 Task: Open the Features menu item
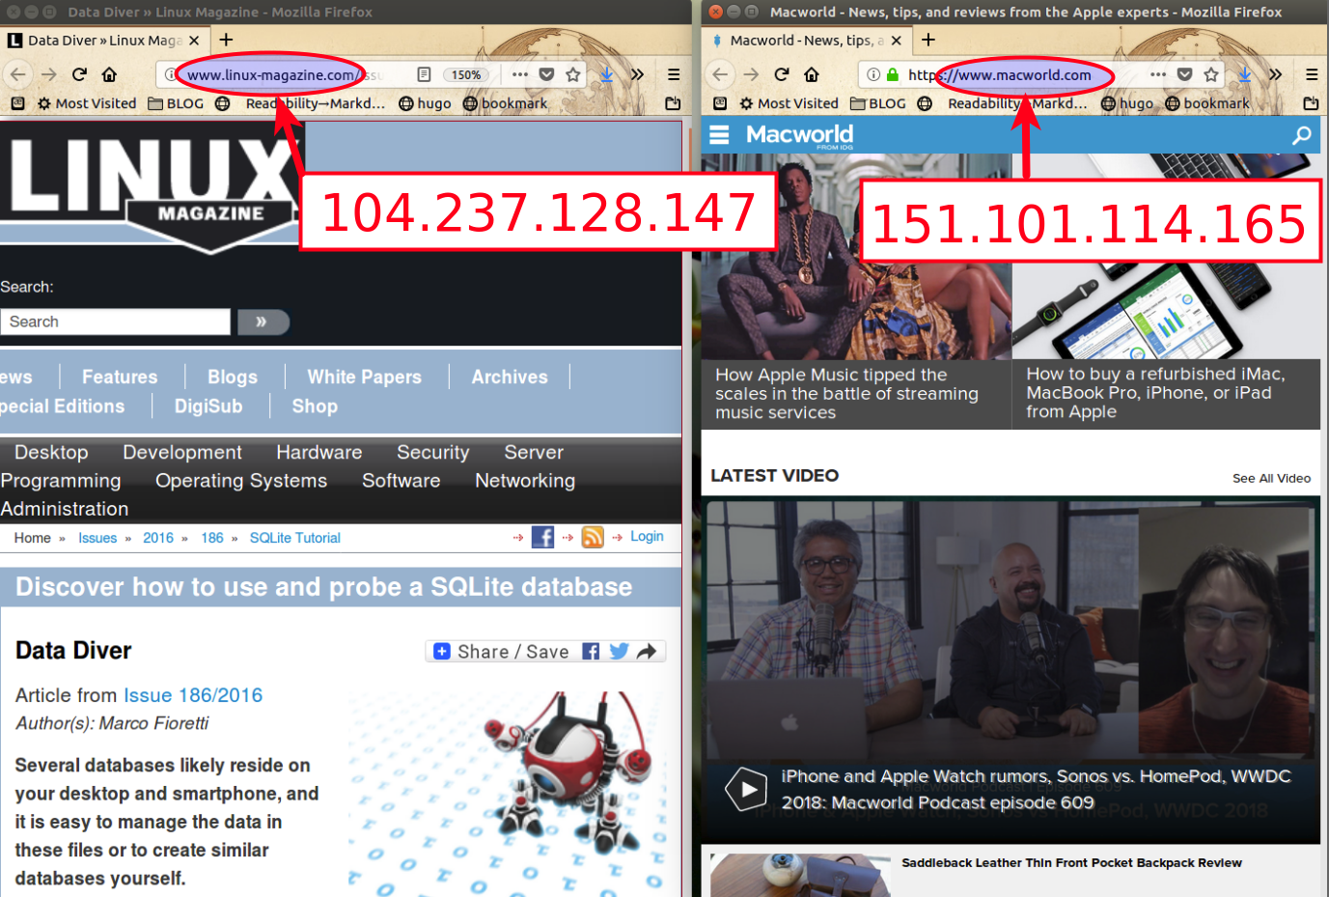click(120, 377)
